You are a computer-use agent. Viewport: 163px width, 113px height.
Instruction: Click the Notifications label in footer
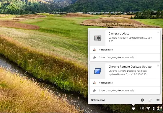click(98, 100)
